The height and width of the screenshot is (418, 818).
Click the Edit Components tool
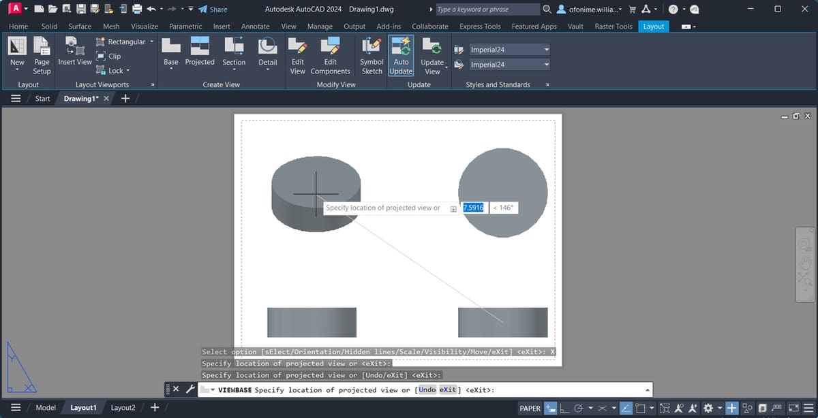tap(331, 55)
